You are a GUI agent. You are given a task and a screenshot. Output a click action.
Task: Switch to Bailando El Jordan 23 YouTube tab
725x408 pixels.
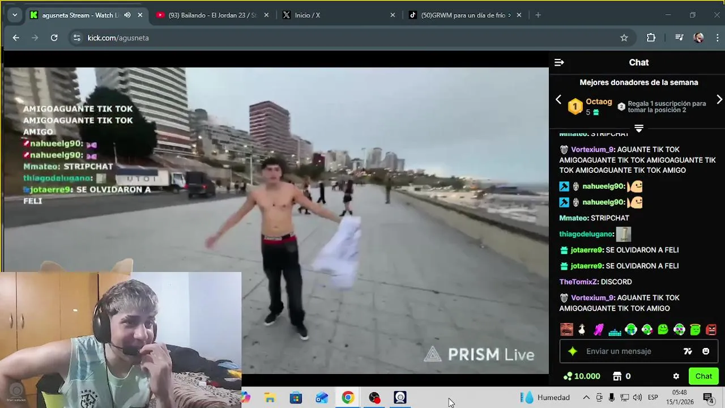click(212, 15)
